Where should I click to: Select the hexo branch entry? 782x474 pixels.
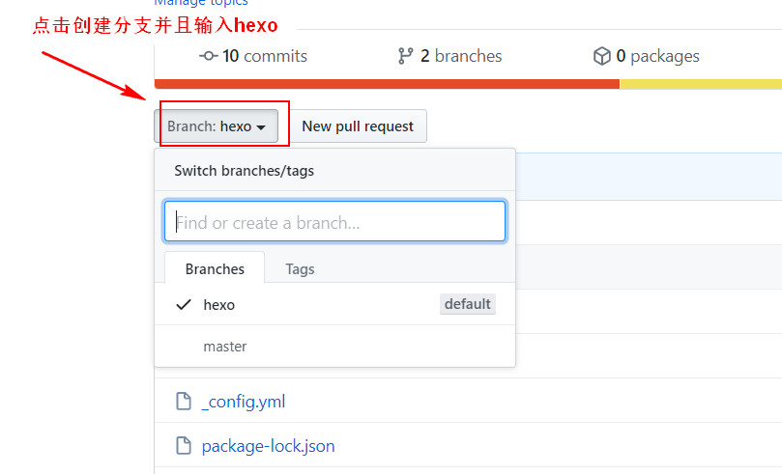[219, 304]
